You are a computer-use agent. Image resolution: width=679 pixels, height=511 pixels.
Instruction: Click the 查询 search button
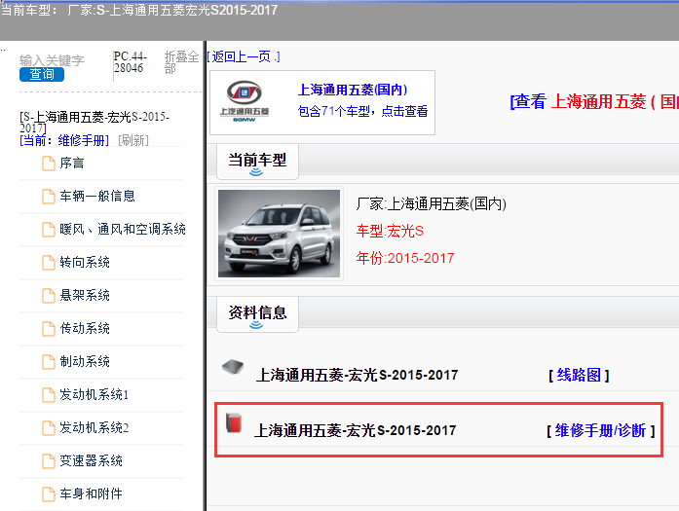coord(42,74)
